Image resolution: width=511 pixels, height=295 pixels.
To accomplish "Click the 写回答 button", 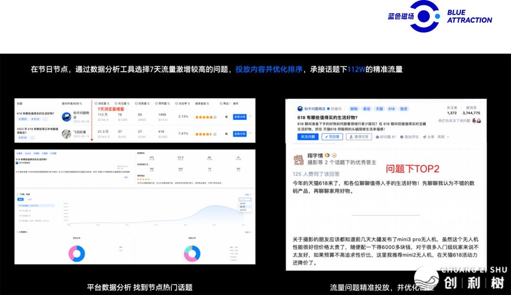I will (x=332, y=137).
